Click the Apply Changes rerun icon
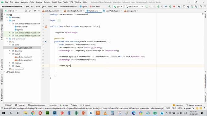The width and height of the screenshot is (207, 116). click(147, 6)
